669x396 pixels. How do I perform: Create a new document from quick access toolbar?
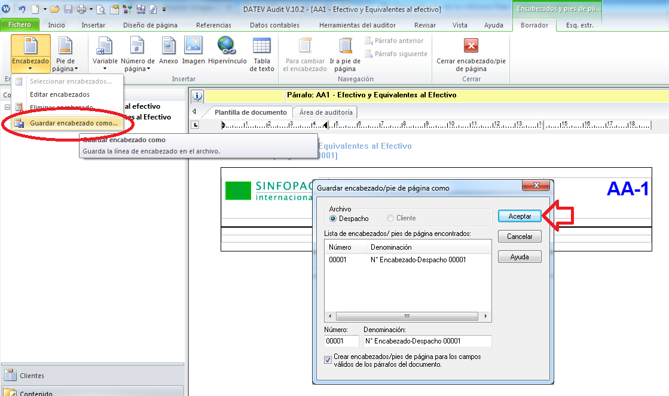pos(35,9)
